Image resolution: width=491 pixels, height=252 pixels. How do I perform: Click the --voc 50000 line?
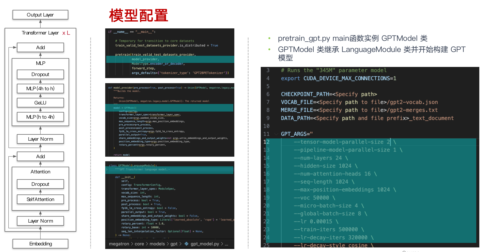click(315, 198)
